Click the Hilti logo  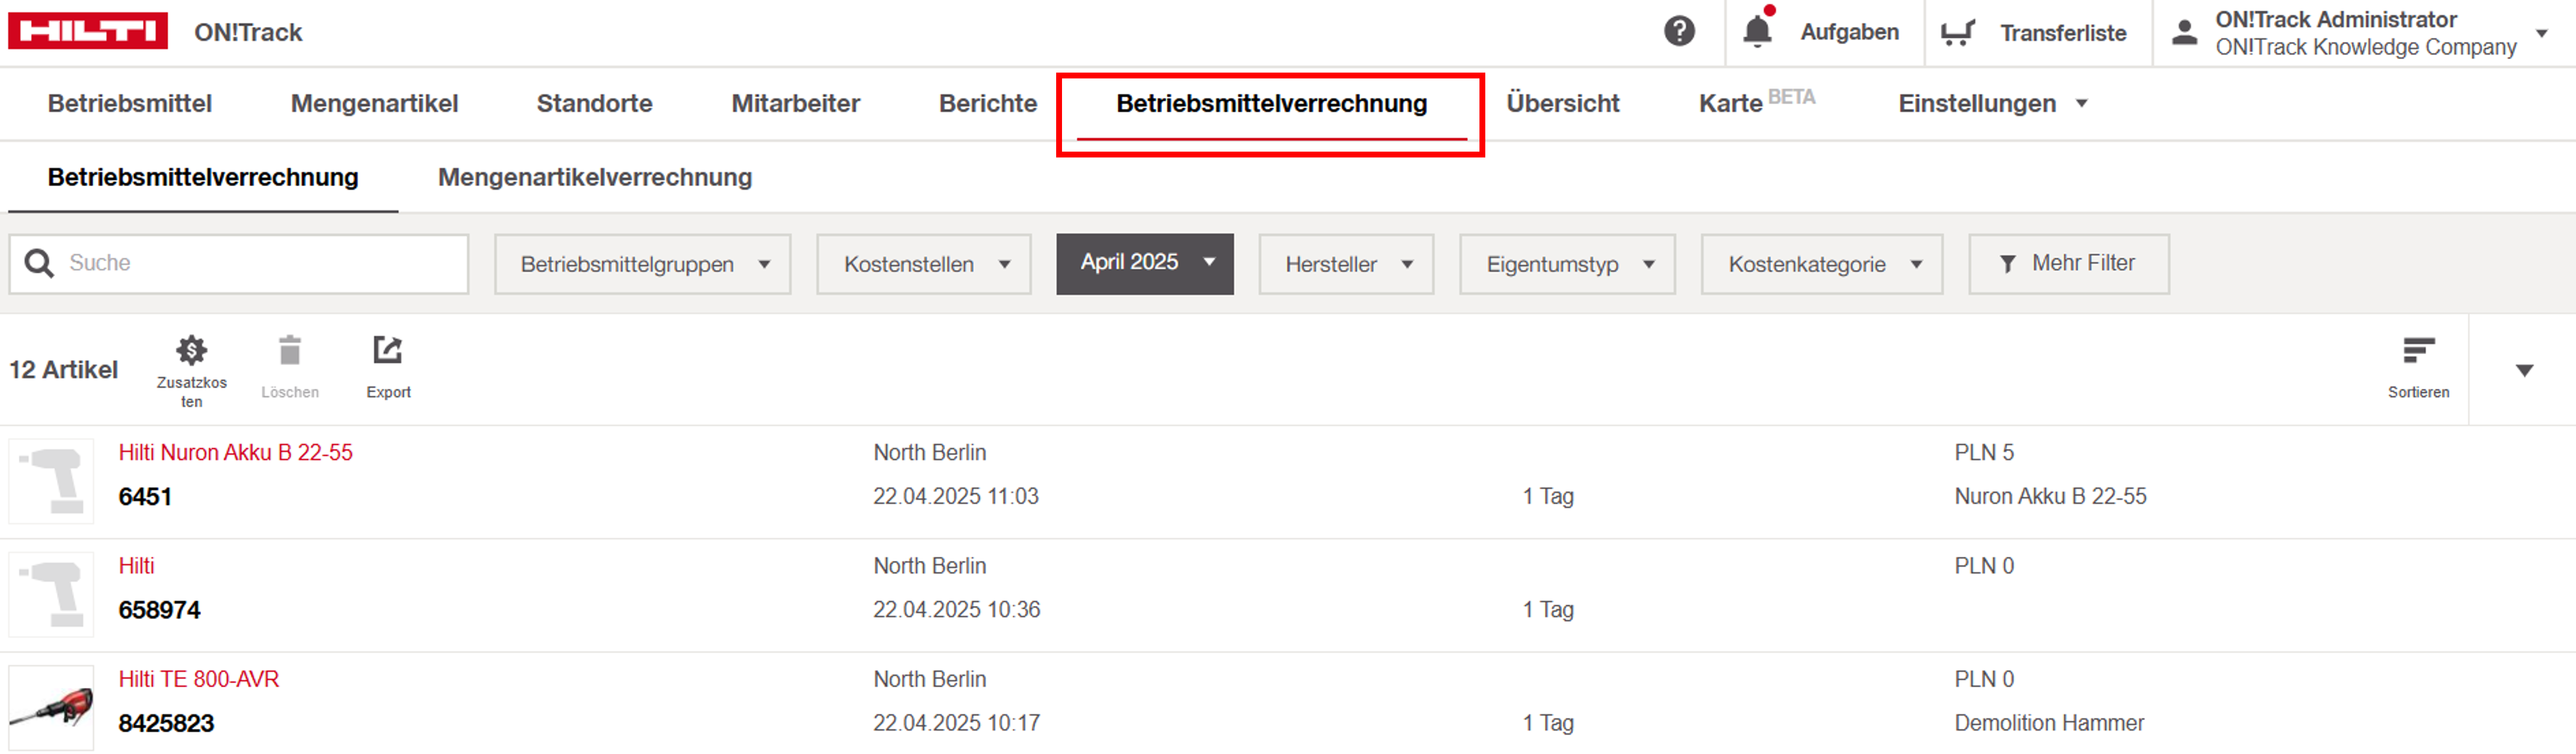[88, 31]
